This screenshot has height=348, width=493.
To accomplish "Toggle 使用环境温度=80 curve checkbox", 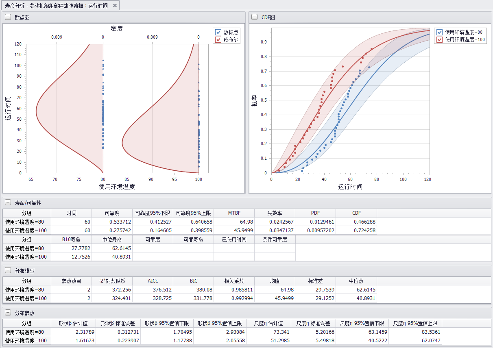I will (x=440, y=32).
